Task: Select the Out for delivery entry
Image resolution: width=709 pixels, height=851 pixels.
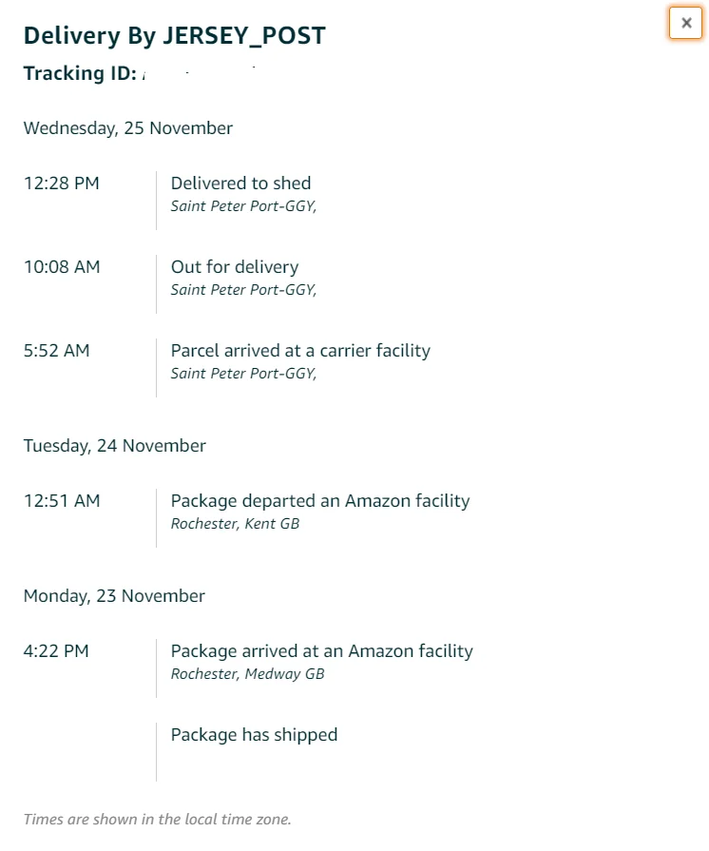Action: coord(235,267)
